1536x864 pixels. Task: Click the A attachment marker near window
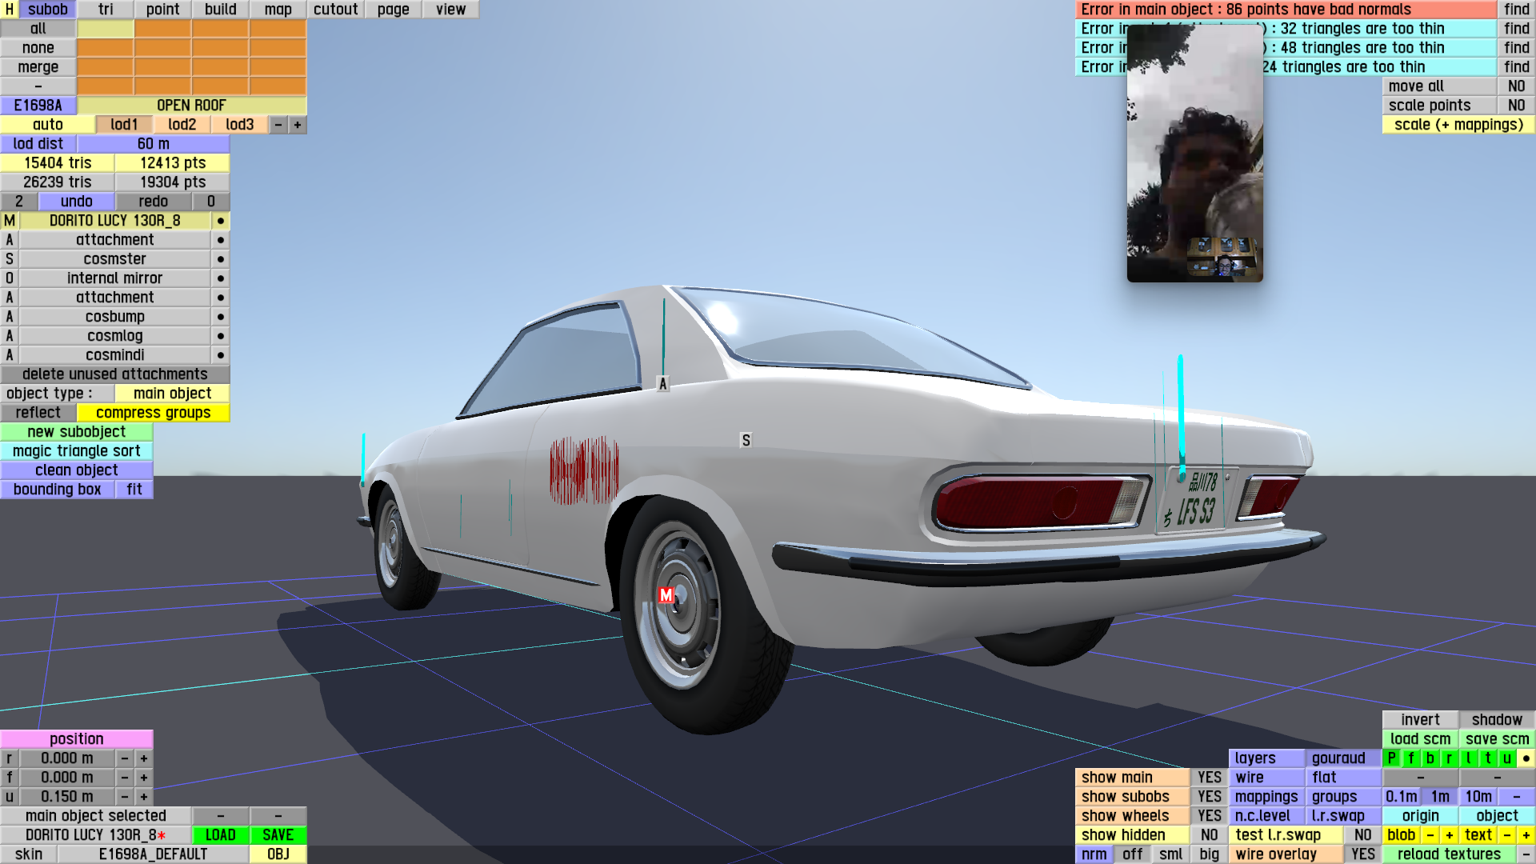(x=662, y=384)
